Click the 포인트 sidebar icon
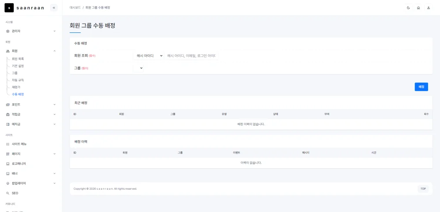 [8, 104]
